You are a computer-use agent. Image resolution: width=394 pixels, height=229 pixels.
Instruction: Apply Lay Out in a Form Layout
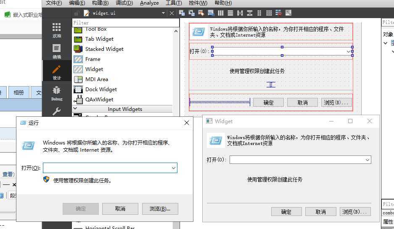(259, 13)
